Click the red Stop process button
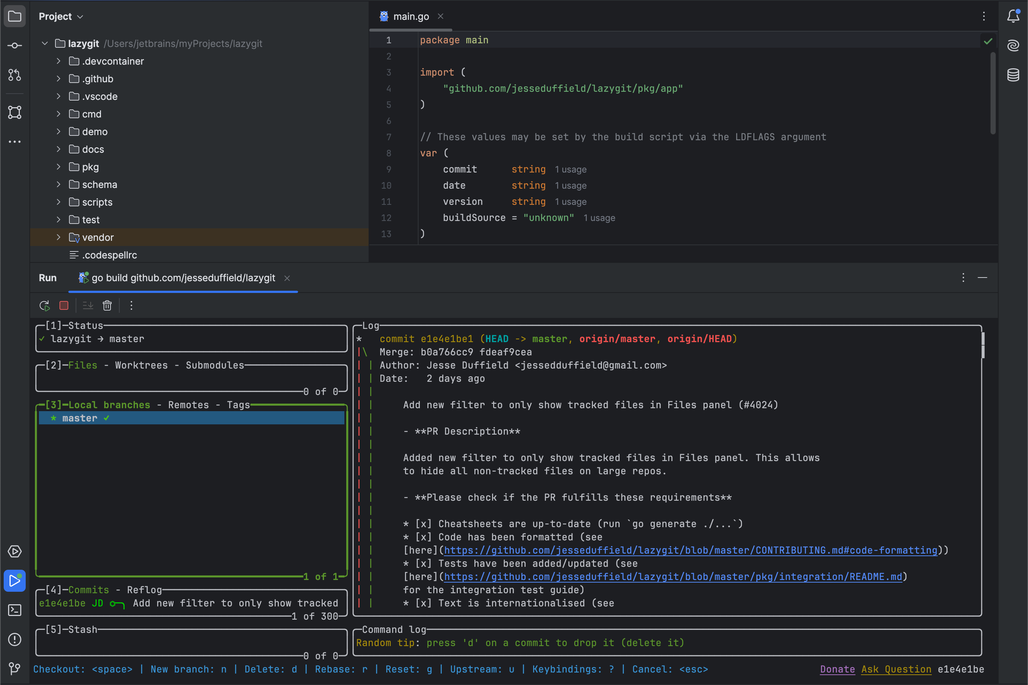1028x685 pixels. (x=64, y=305)
